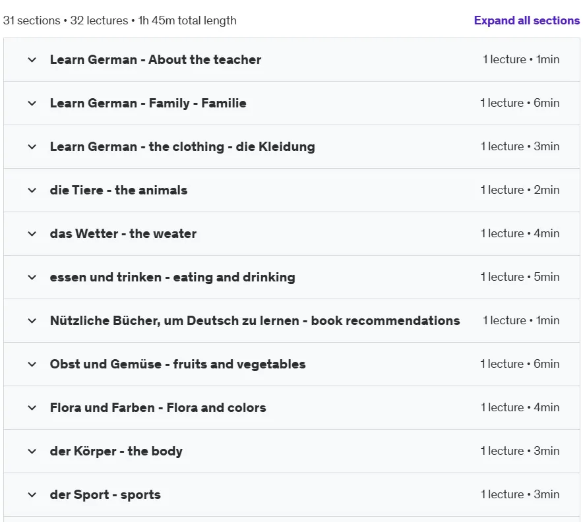Image resolution: width=583 pixels, height=522 pixels.
Task: Select 'der Körper - the body' title
Action: (x=116, y=451)
